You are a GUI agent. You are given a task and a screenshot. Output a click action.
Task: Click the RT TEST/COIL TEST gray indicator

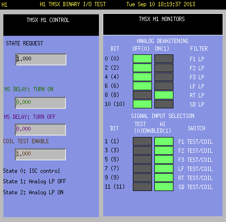142,178
